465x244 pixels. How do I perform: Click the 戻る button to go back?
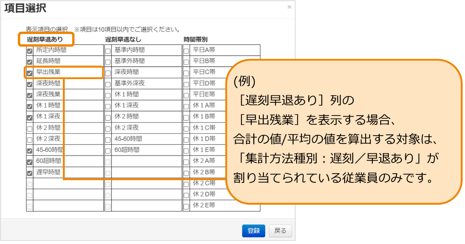point(280,231)
